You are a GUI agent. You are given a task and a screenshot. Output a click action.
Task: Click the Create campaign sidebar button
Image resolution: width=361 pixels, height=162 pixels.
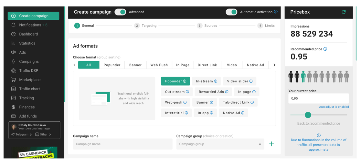pyautogui.click(x=33, y=16)
